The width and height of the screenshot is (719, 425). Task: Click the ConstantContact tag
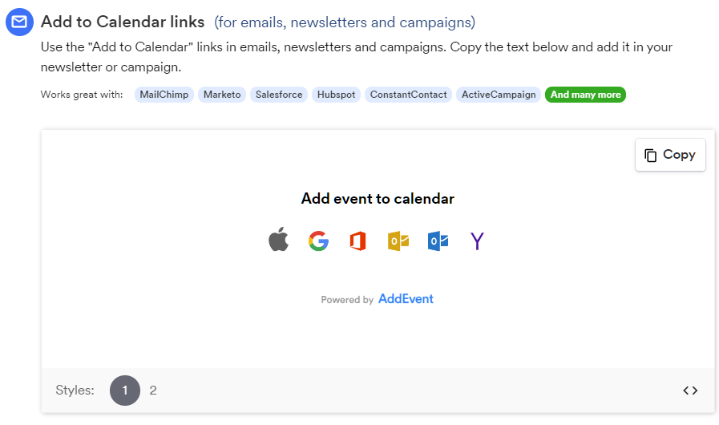tap(408, 95)
